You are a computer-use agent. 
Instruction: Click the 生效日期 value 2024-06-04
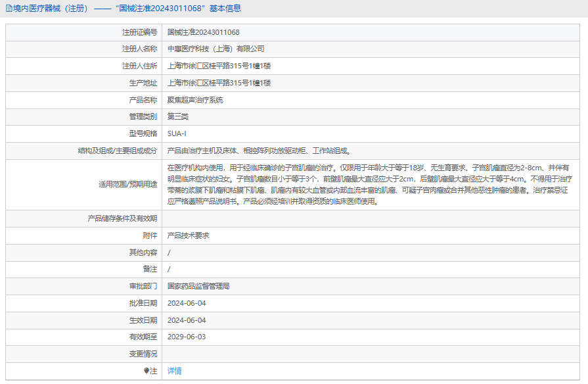point(187,320)
